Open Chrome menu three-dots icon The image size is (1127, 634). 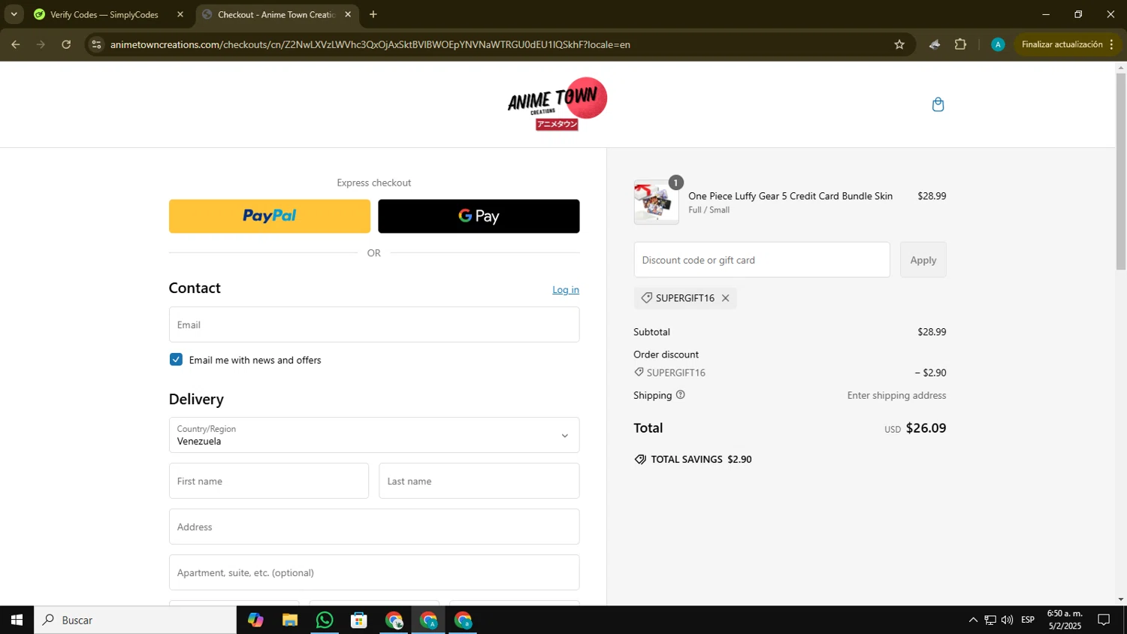[x=1111, y=44]
